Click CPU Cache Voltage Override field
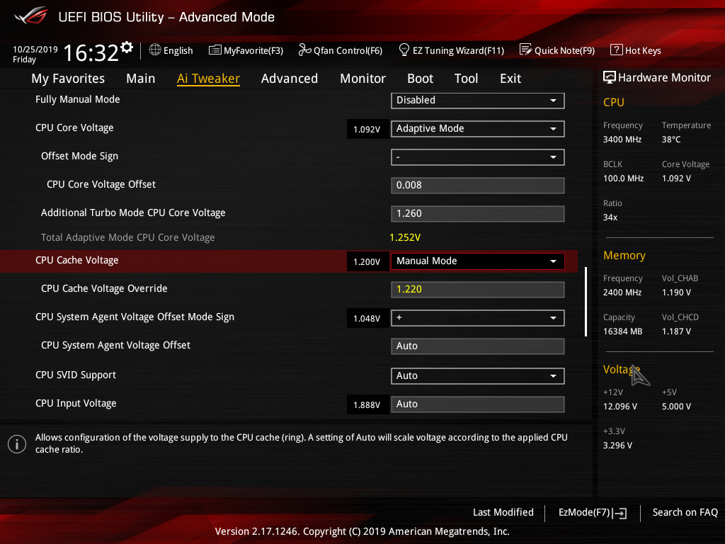Screen dimensions: 725x544 [478, 289]
